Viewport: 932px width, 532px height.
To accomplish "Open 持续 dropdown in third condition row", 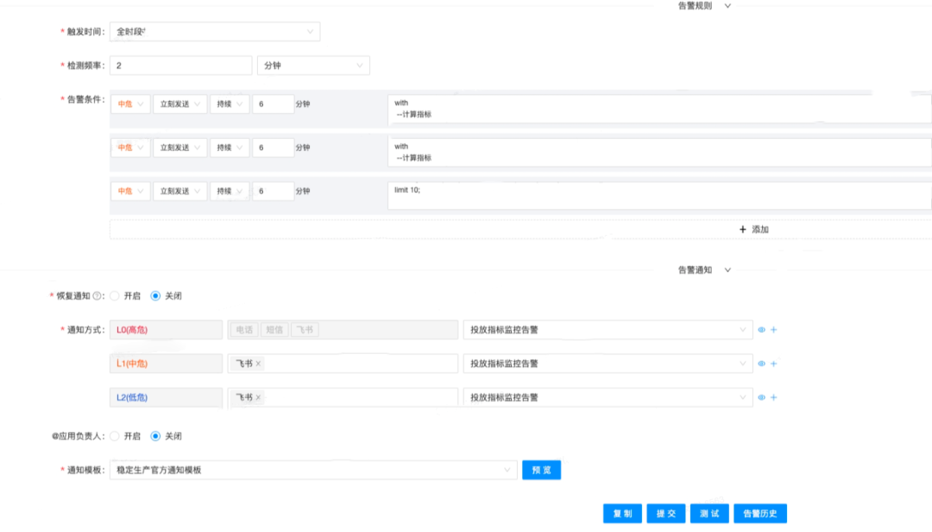I will pos(230,191).
